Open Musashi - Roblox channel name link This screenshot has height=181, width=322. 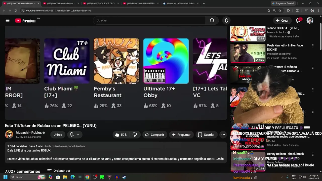29,132
